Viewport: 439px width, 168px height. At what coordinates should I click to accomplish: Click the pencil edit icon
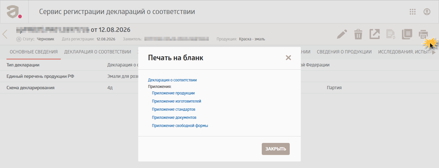click(342, 34)
